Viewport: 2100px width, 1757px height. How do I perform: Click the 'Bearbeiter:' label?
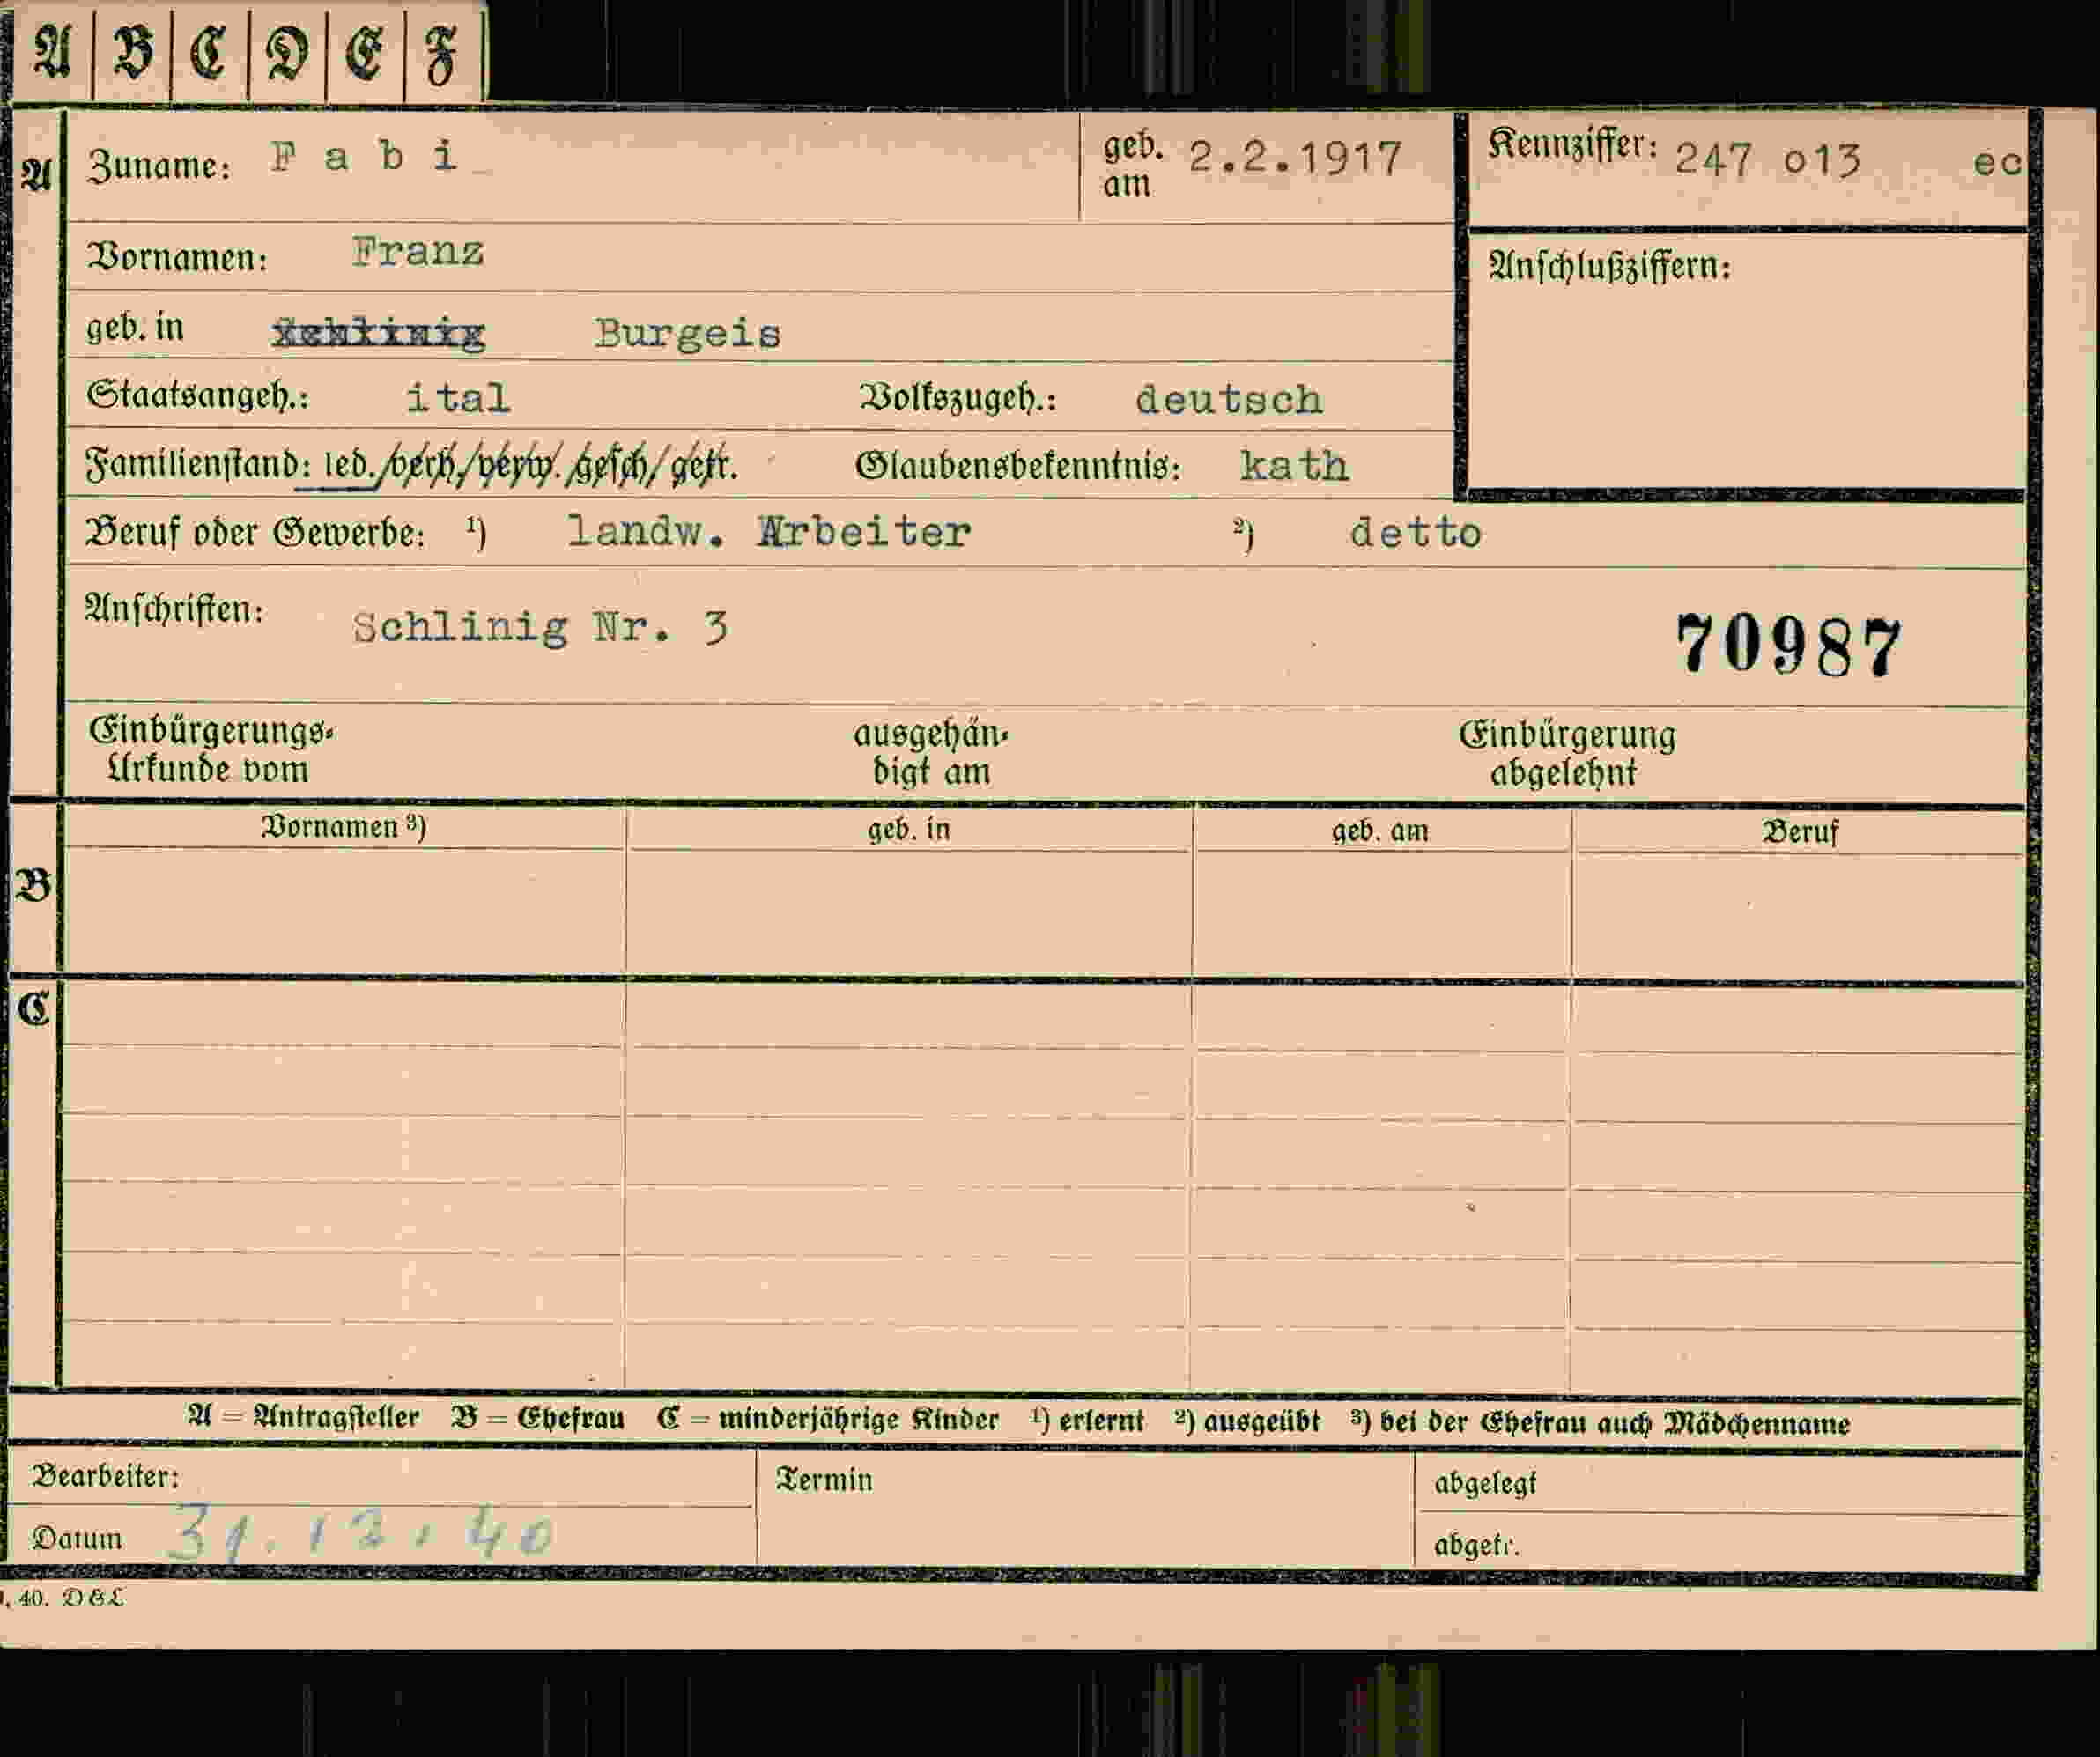point(105,1476)
